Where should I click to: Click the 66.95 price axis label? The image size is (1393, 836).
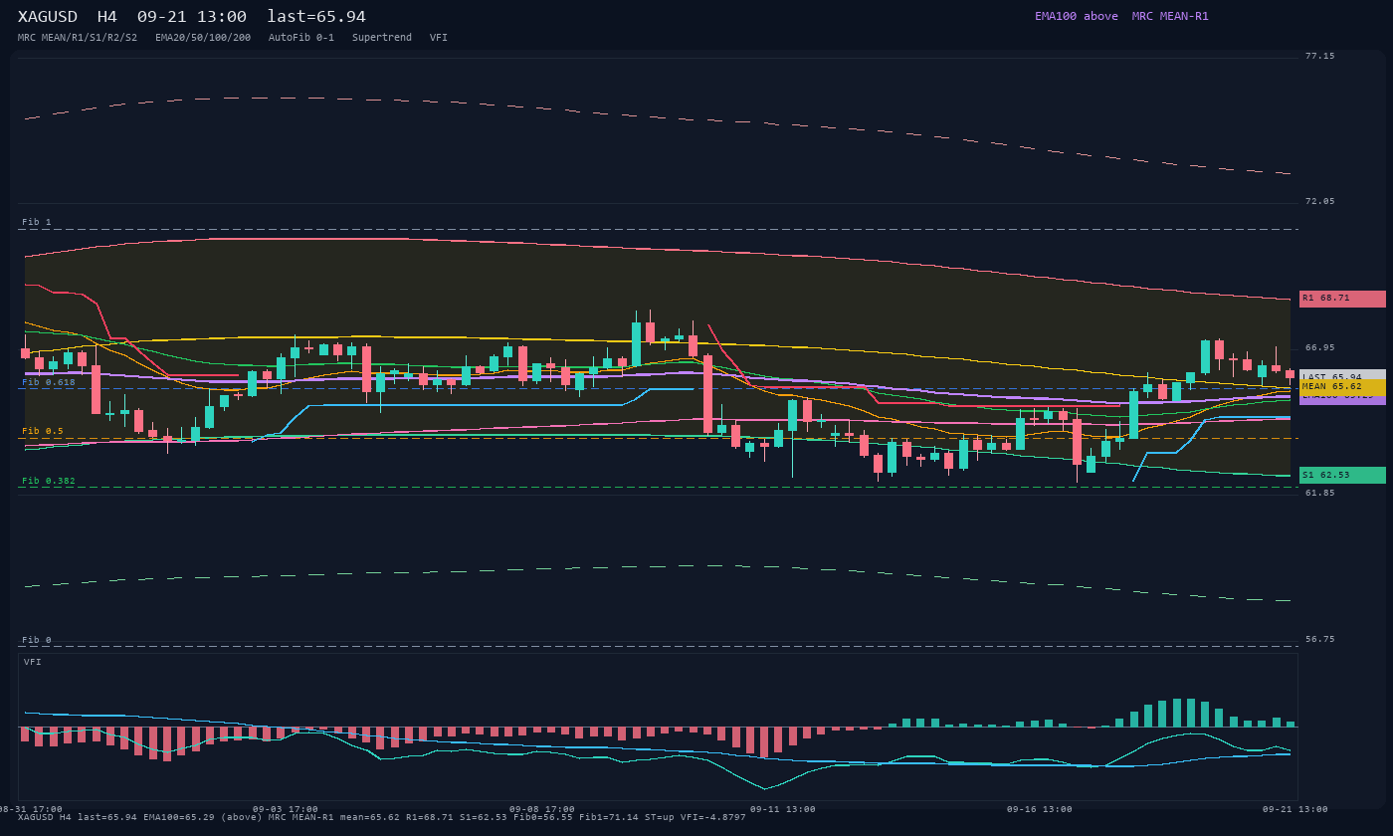1320,347
